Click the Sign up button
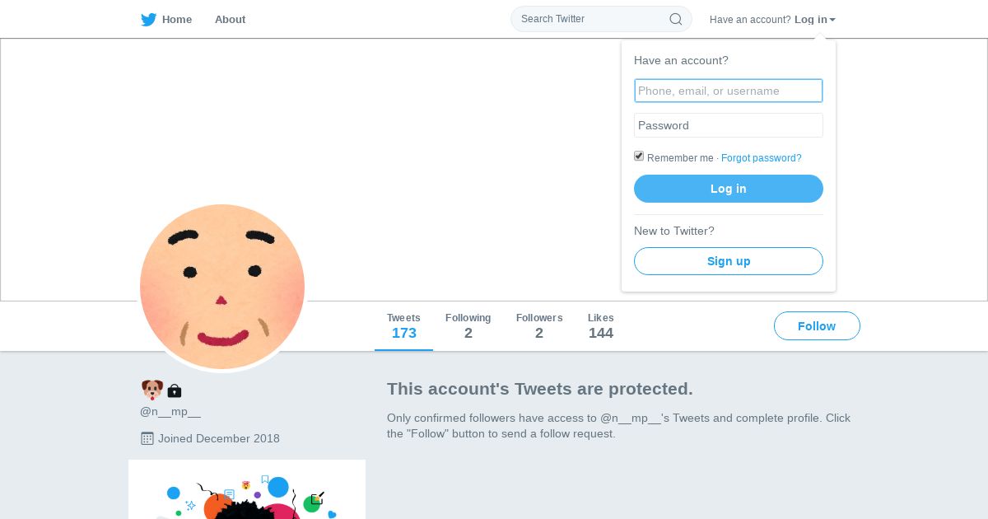 click(729, 261)
